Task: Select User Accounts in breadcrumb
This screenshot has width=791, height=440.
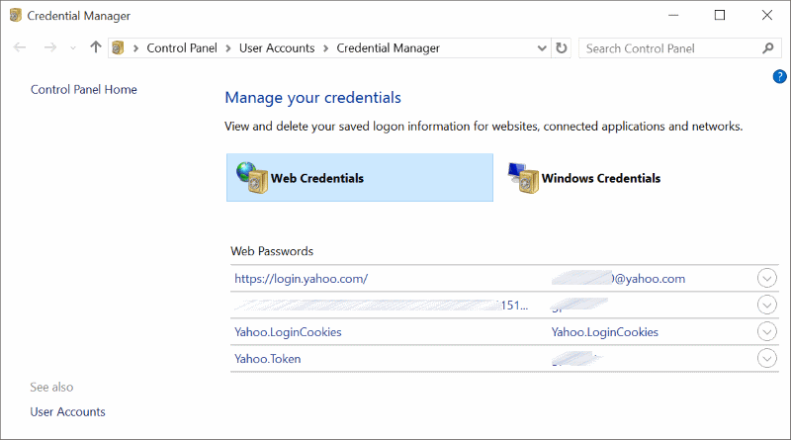Action: [277, 47]
